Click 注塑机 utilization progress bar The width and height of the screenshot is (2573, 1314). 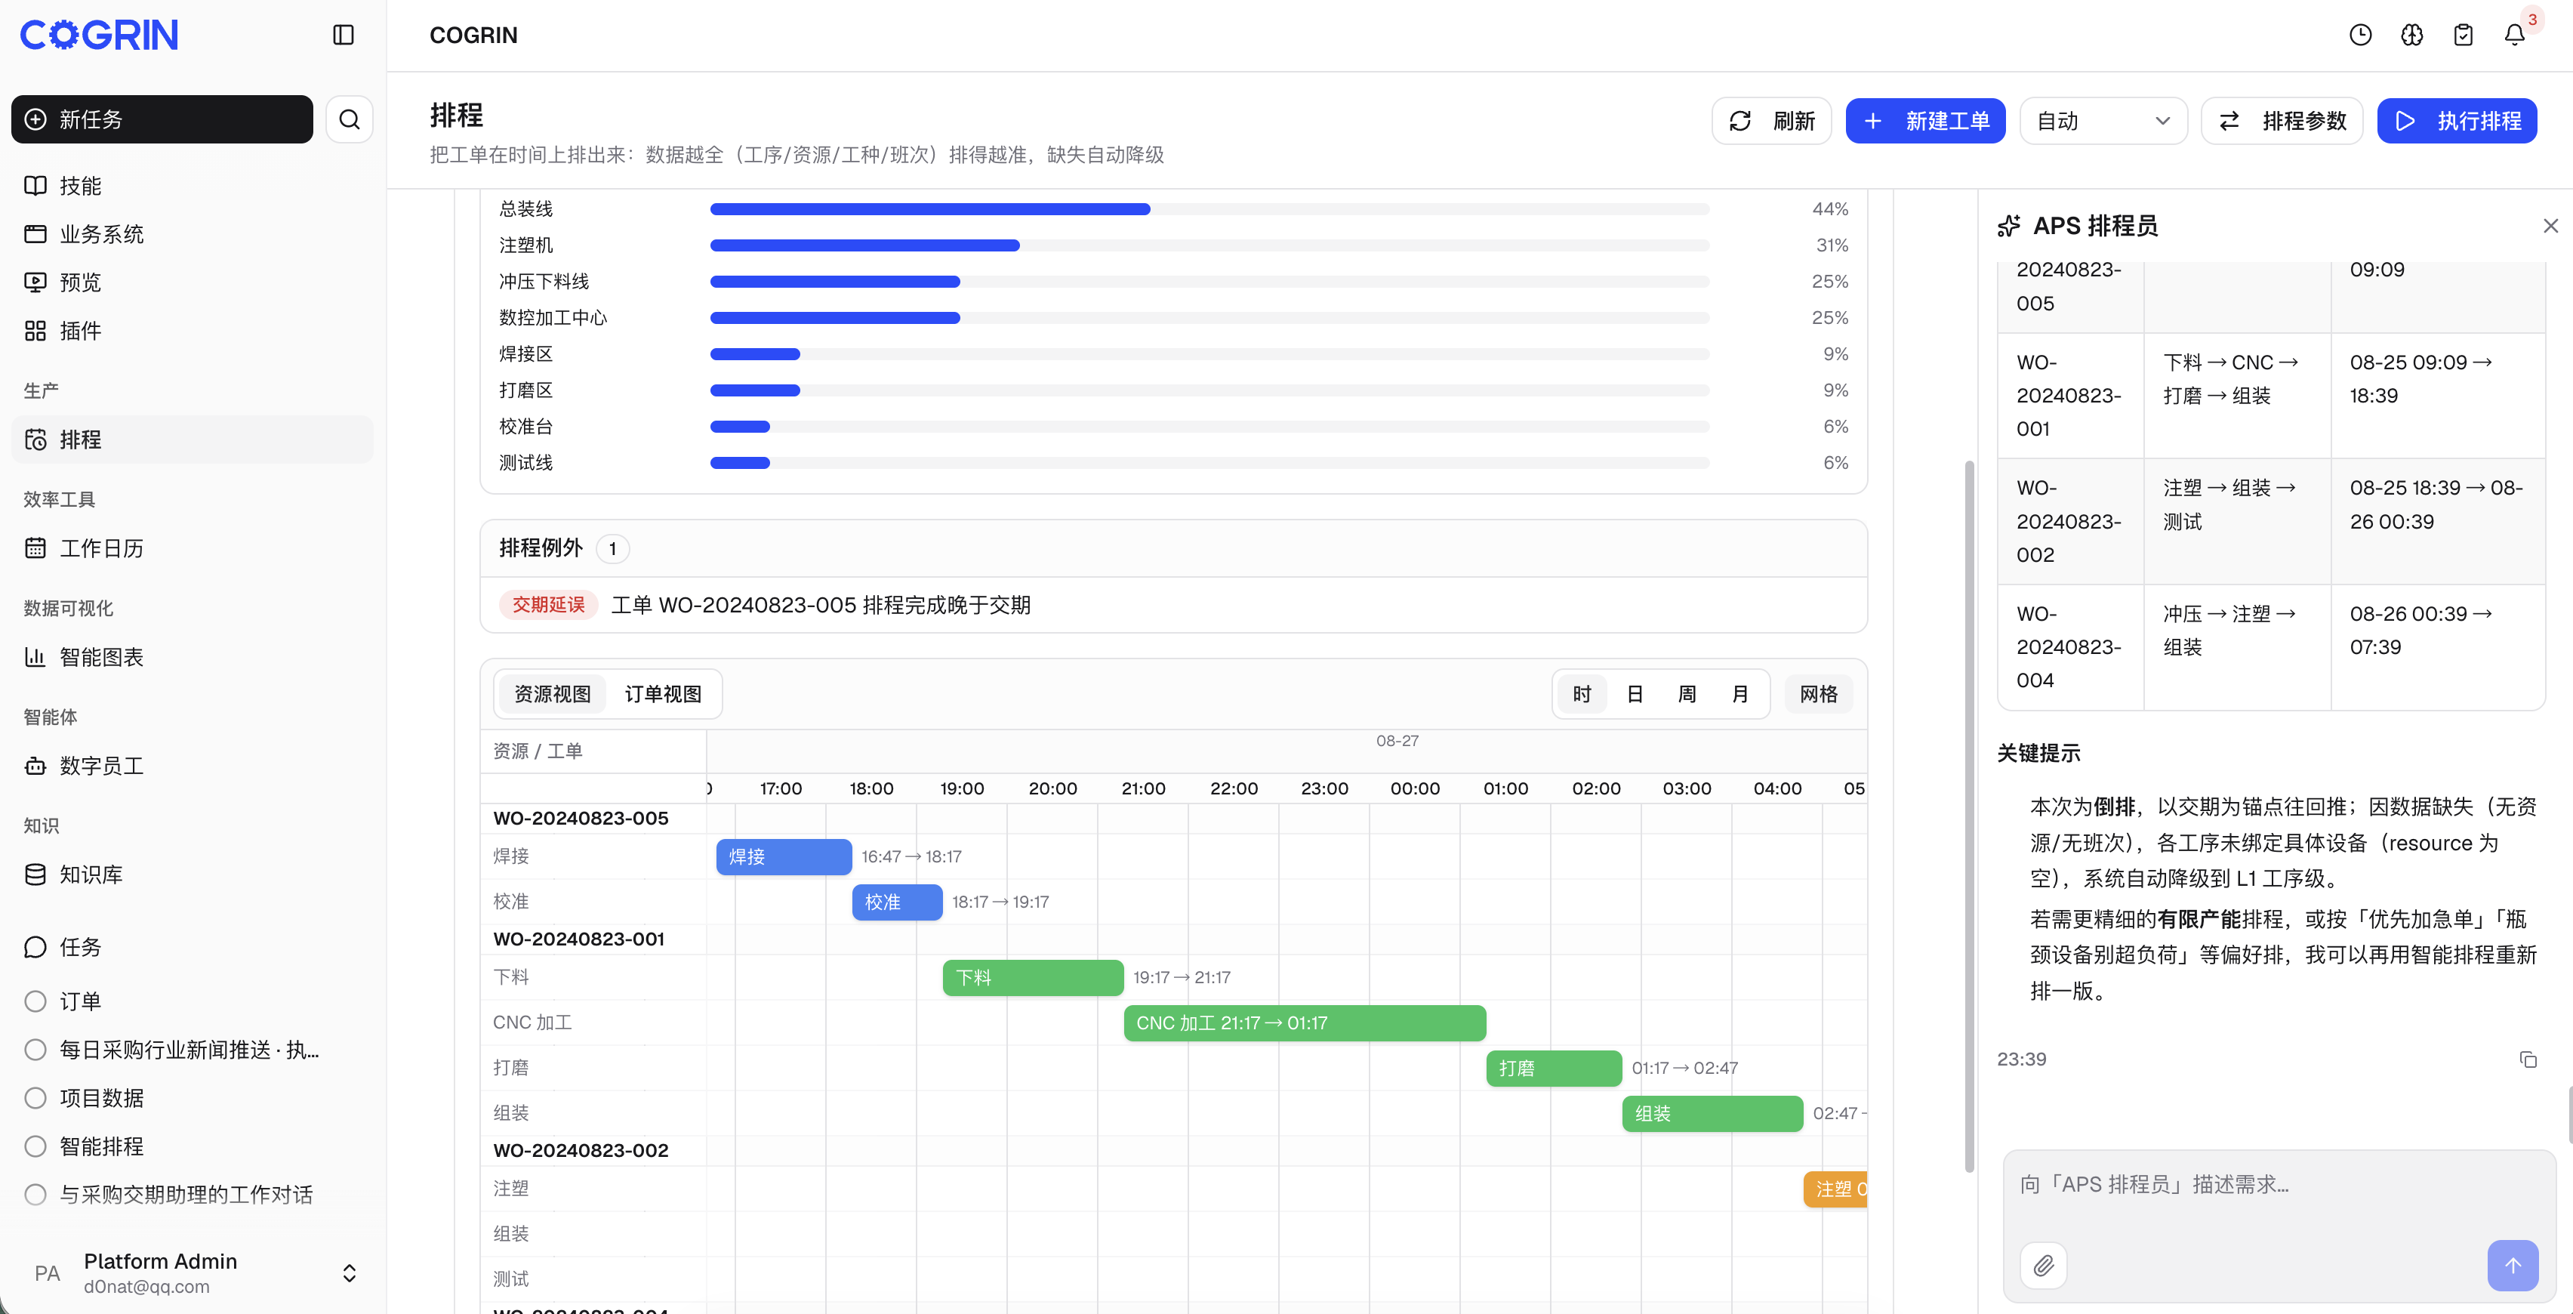1209,246
